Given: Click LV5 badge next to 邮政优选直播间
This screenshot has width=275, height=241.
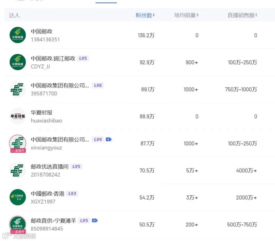Looking at the screenshot, I should click(x=76, y=167).
